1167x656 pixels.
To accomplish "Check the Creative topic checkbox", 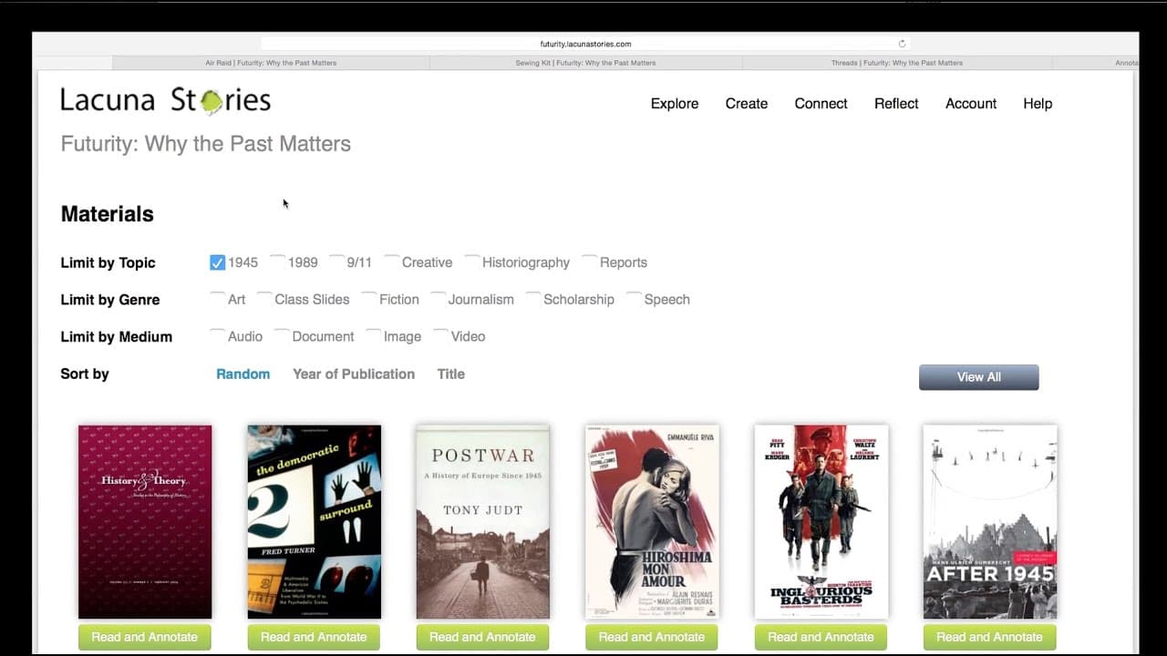I will coord(391,261).
